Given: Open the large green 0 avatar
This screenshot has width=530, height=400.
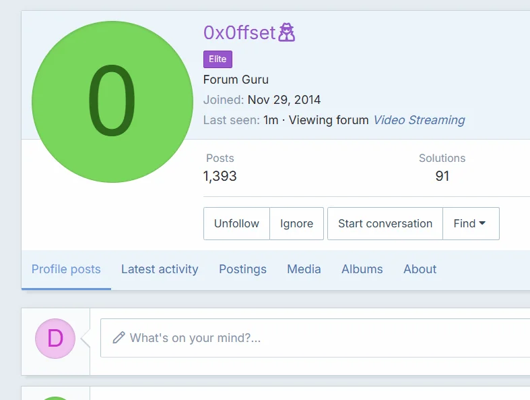Looking at the screenshot, I should (112, 102).
